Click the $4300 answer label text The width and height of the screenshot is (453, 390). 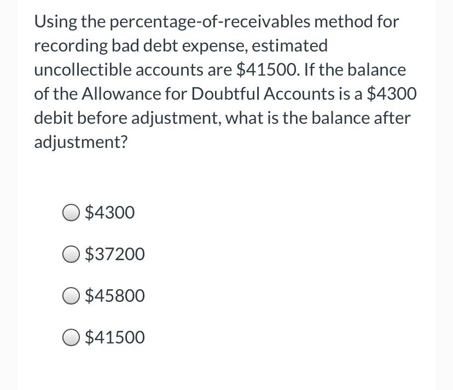(110, 213)
